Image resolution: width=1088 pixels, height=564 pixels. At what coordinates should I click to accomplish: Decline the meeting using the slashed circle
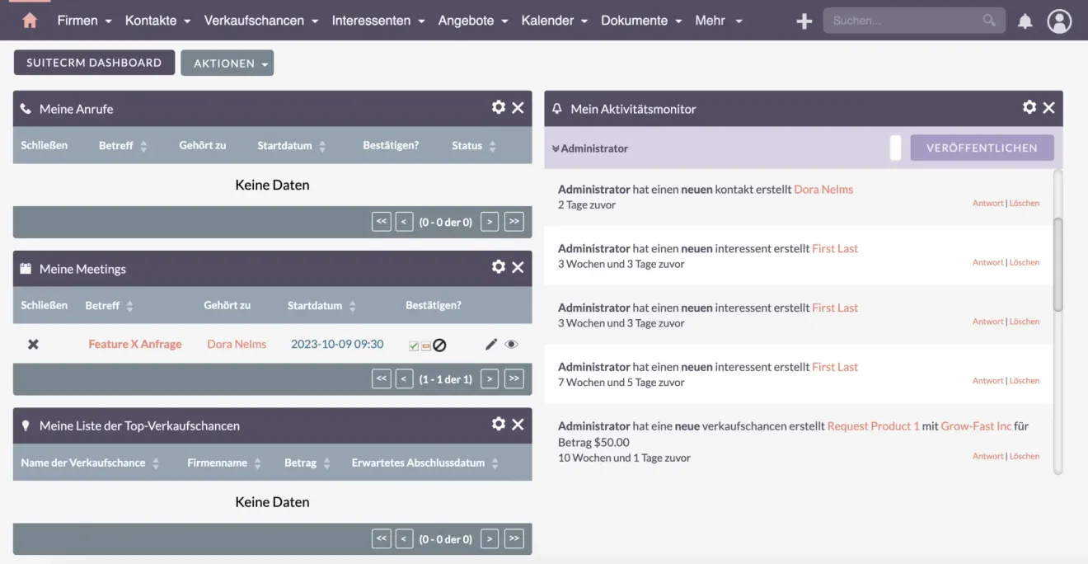click(439, 344)
